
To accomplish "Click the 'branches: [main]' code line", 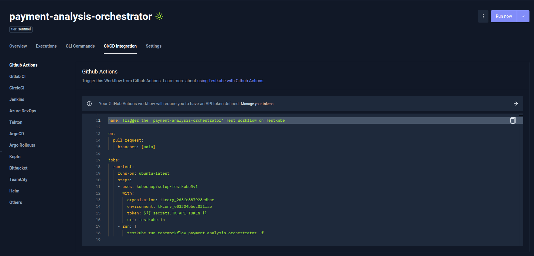I will tap(136, 147).
